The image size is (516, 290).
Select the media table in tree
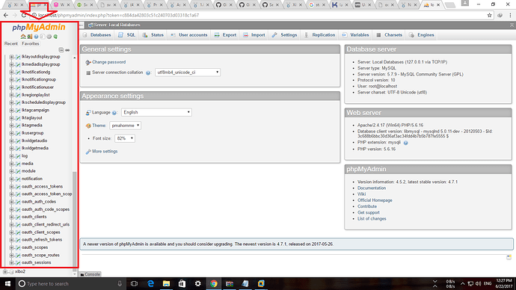click(x=28, y=164)
